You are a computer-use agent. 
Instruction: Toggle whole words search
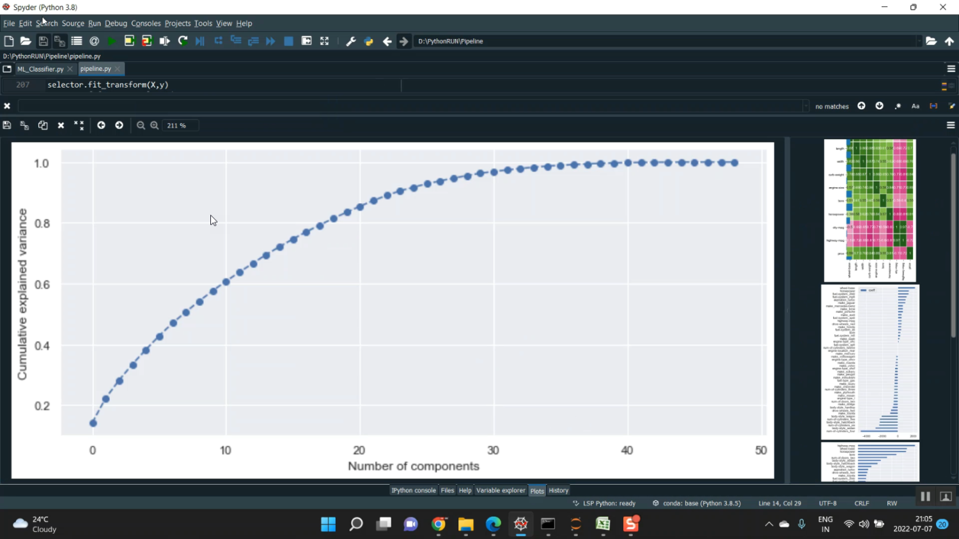[x=933, y=106]
